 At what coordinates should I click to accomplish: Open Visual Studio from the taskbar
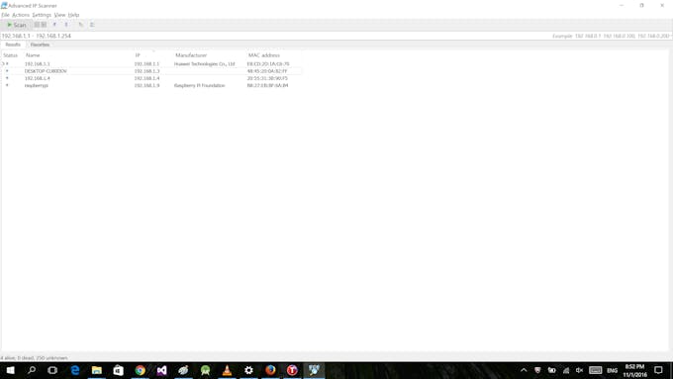pos(161,370)
